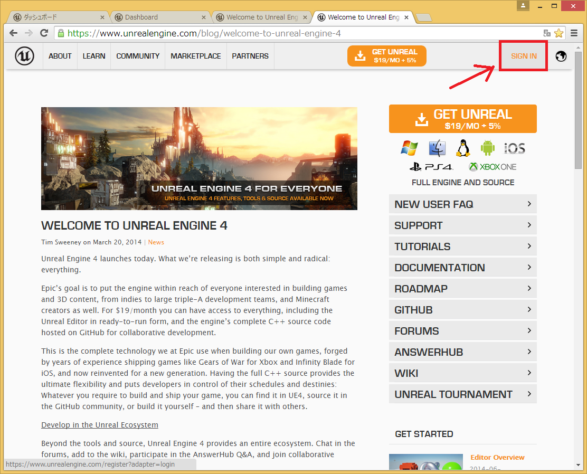Click the Mac Finder platform icon
The width and height of the screenshot is (587, 474).
[x=437, y=148]
